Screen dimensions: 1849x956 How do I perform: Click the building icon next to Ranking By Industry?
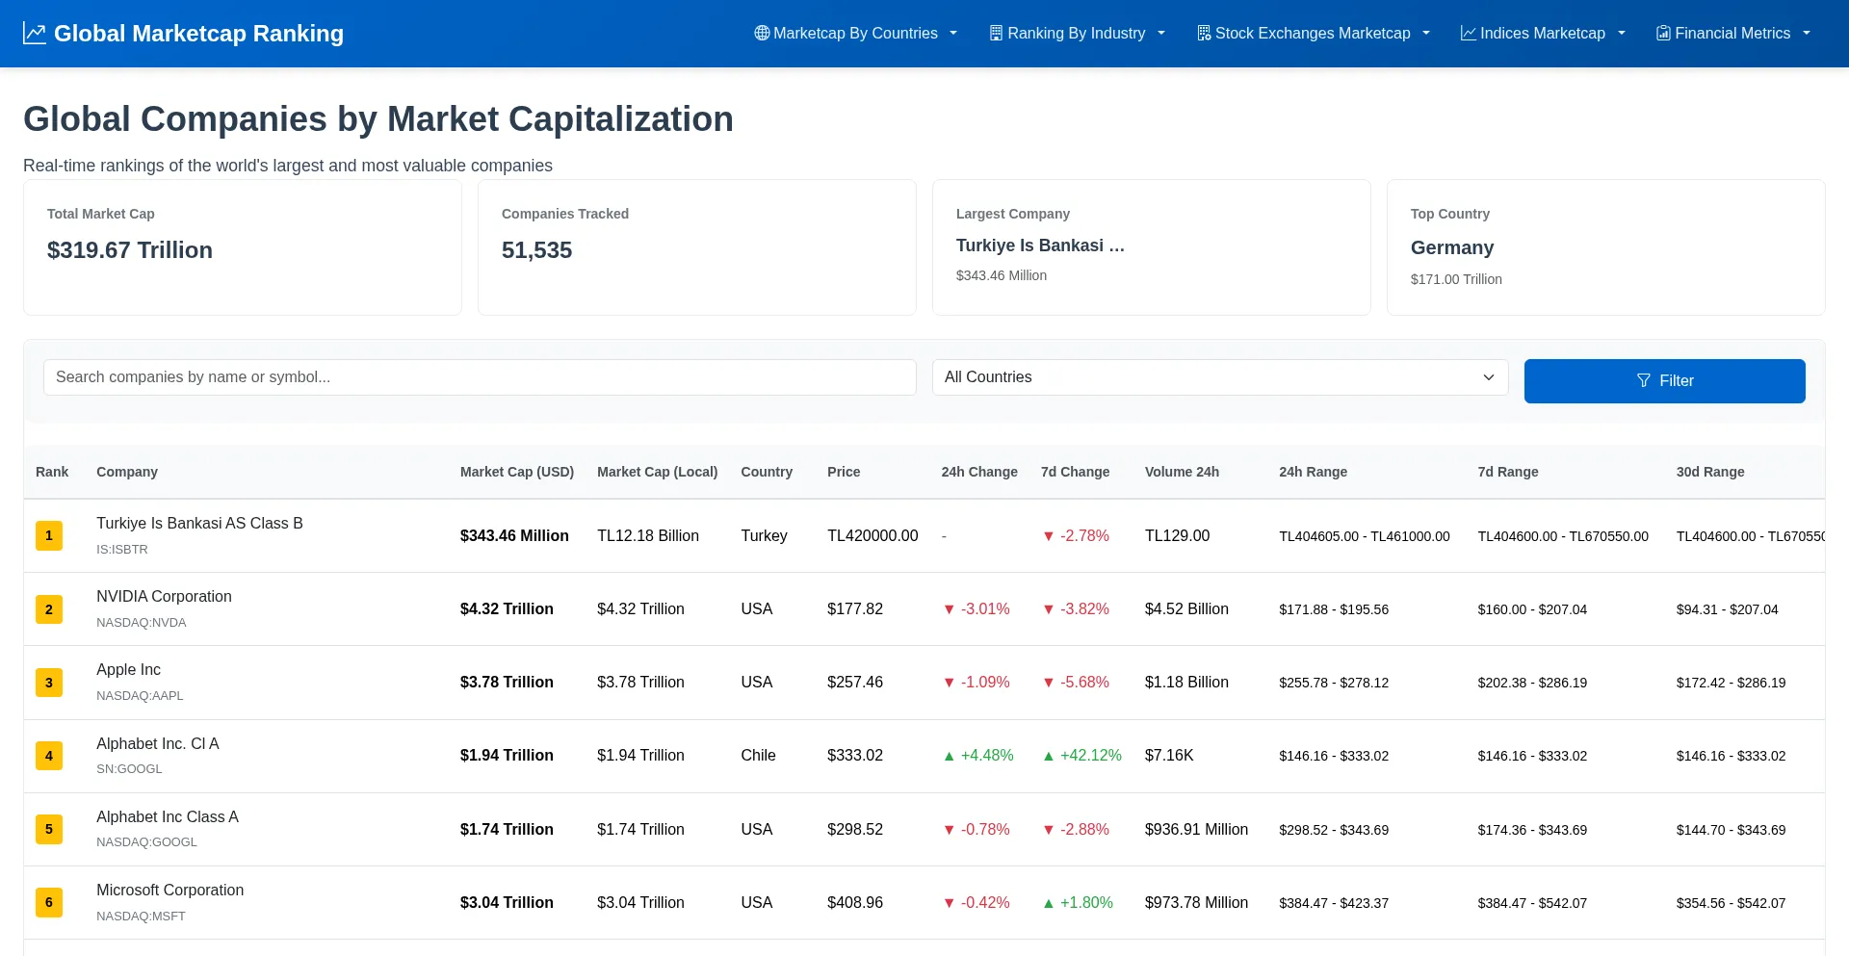click(996, 33)
